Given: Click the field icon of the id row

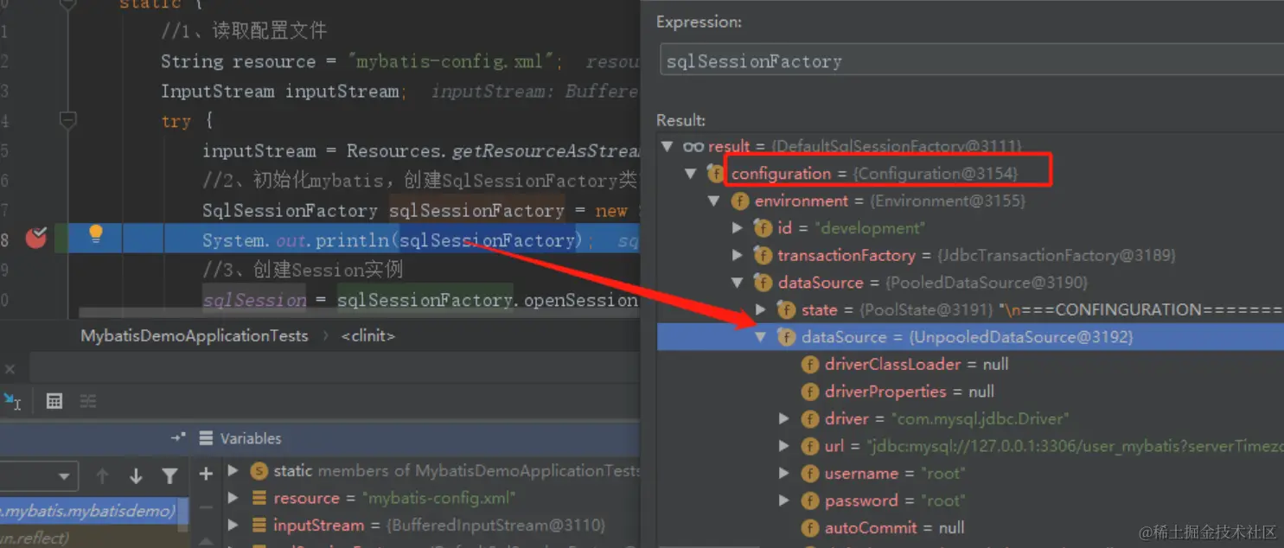Looking at the screenshot, I should coord(763,228).
